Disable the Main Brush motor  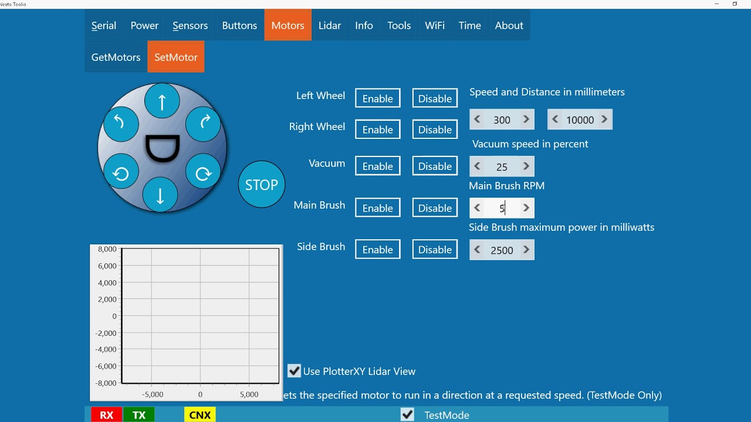[x=435, y=207]
